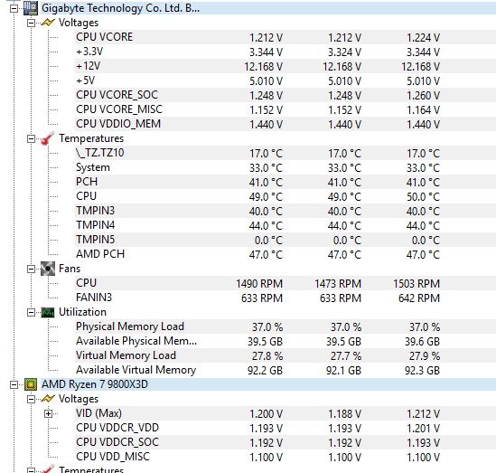Select the CPU fan row label
The height and width of the screenshot is (473, 496).
click(x=86, y=283)
